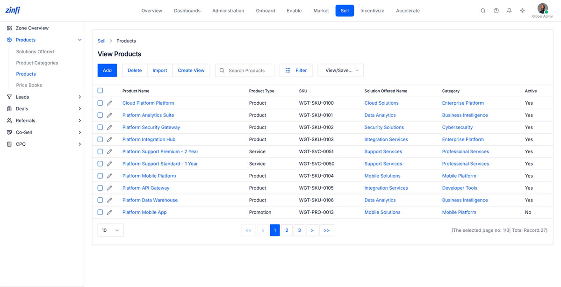Check the Platform Security Gateway row checkbox

point(100,127)
